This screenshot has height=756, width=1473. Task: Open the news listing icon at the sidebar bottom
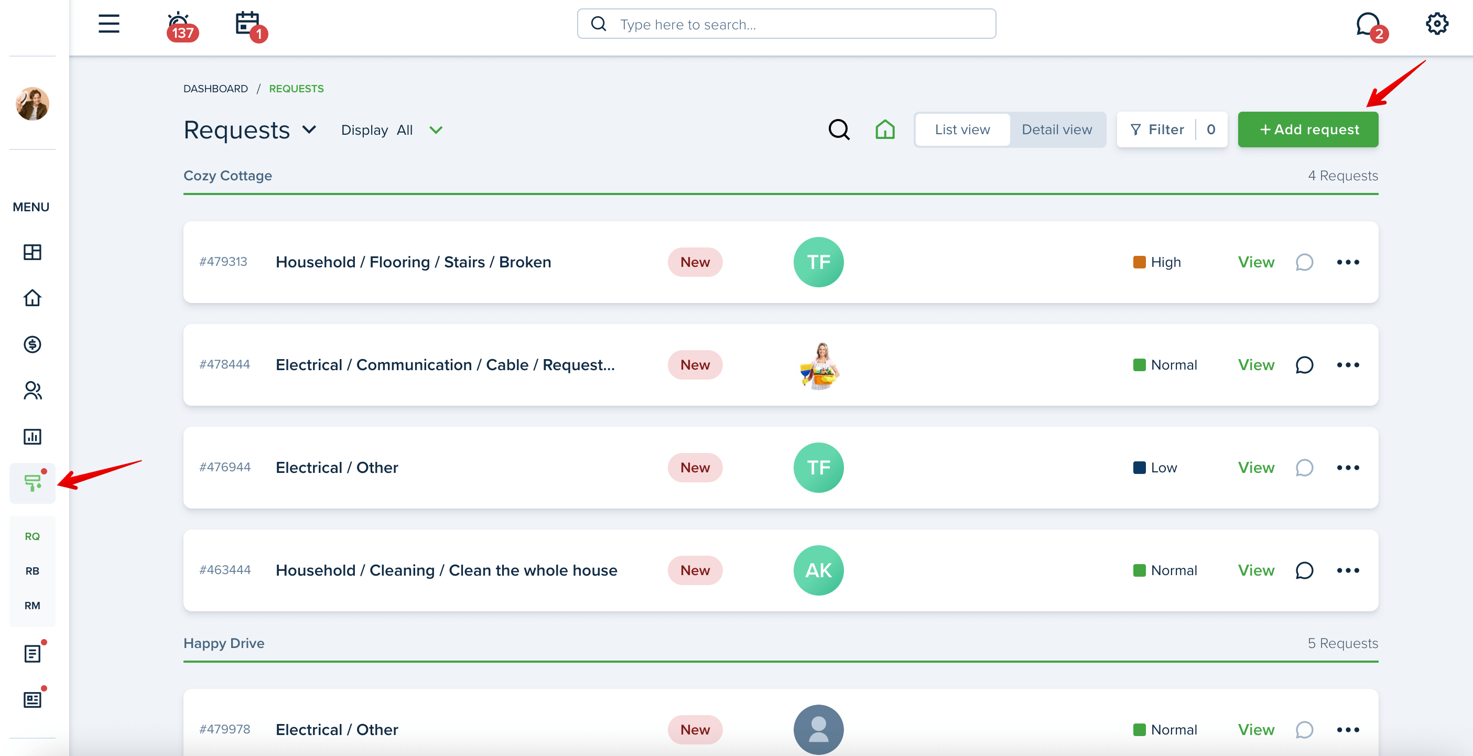[33, 699]
